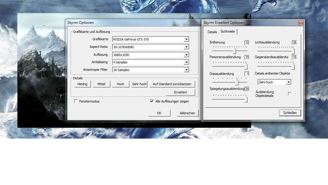Click the Niedrig detail preset
Viewport: 328px width, 185px height.
click(x=82, y=84)
